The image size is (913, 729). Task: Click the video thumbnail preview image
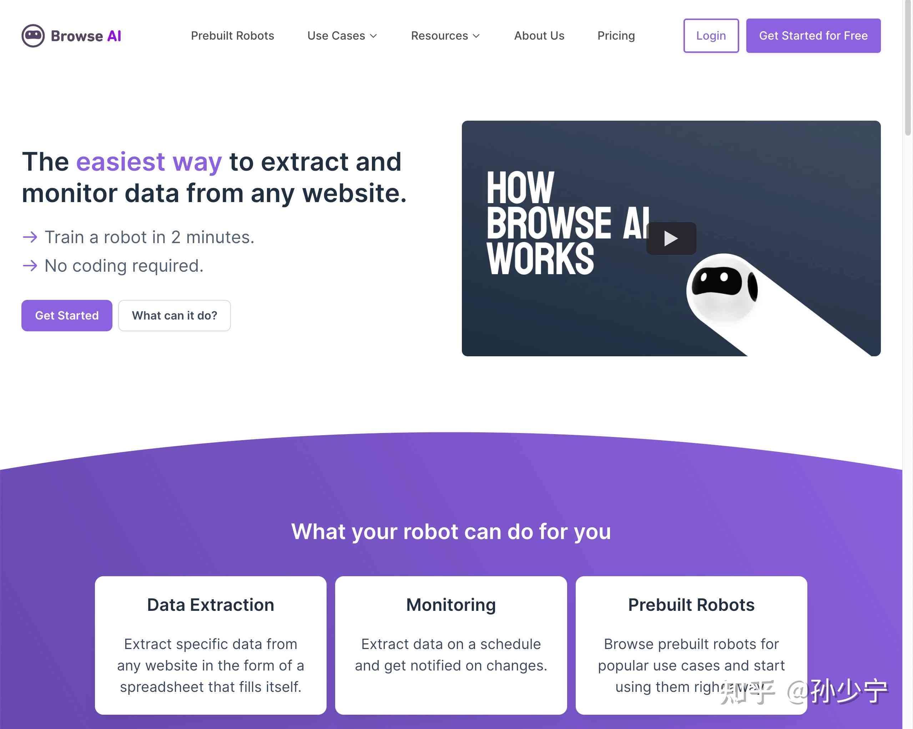671,238
